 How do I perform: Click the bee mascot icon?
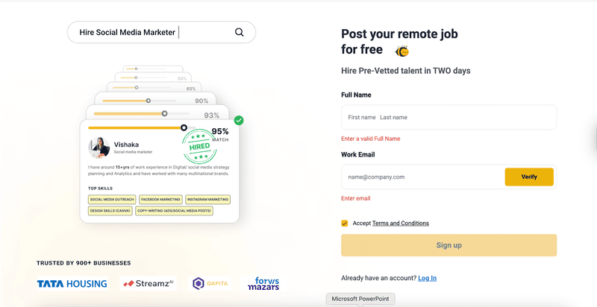pyautogui.click(x=401, y=51)
